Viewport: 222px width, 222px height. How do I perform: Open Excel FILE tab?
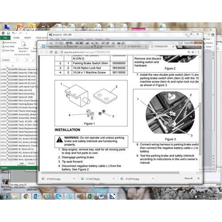5,38
